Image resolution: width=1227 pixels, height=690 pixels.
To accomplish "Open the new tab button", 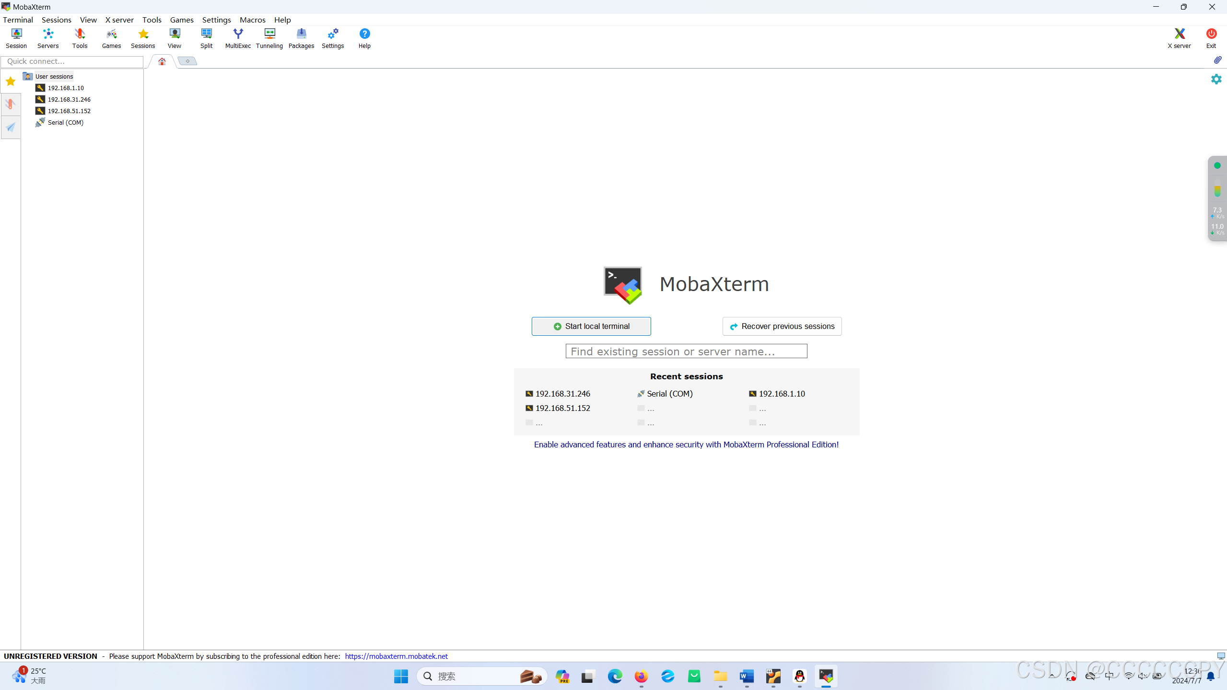I will (187, 61).
